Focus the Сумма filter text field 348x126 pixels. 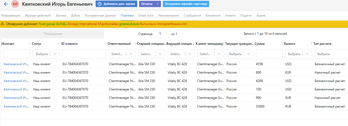click(x=269, y=54)
